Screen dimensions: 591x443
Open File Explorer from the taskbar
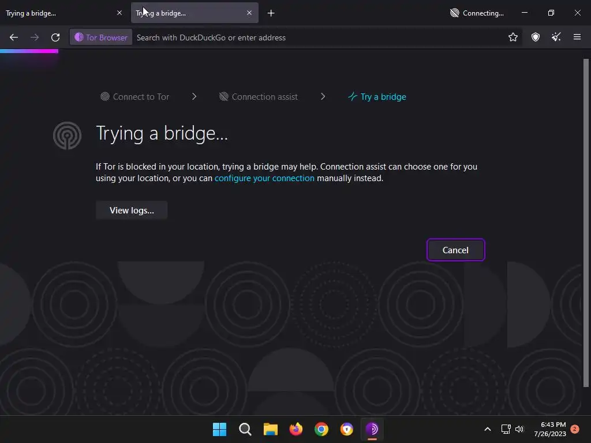[271, 429]
